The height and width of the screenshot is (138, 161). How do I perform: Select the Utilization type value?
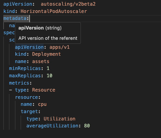tap(60, 119)
